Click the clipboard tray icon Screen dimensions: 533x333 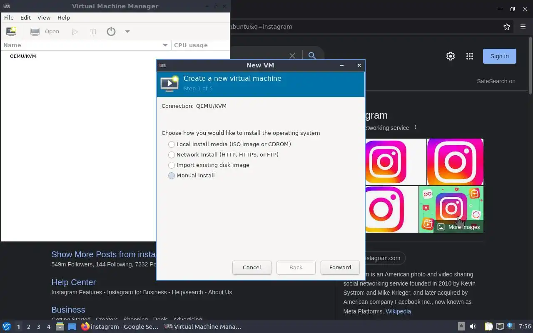(x=489, y=327)
